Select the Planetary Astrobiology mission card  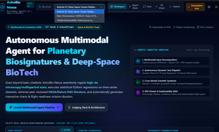[x=109, y=129]
